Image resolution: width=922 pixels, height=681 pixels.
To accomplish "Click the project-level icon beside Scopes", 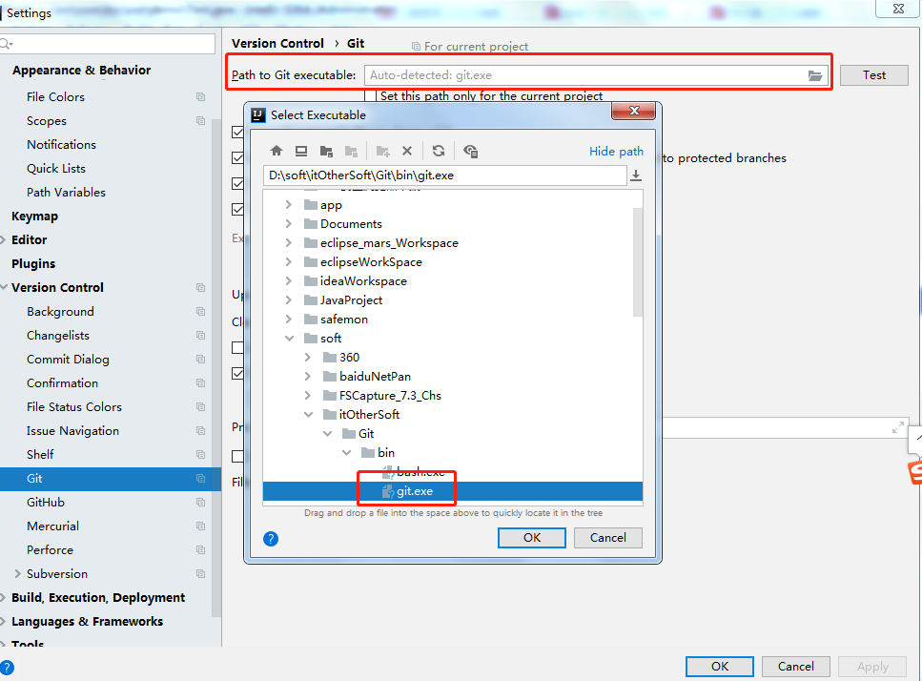I will pyautogui.click(x=200, y=120).
